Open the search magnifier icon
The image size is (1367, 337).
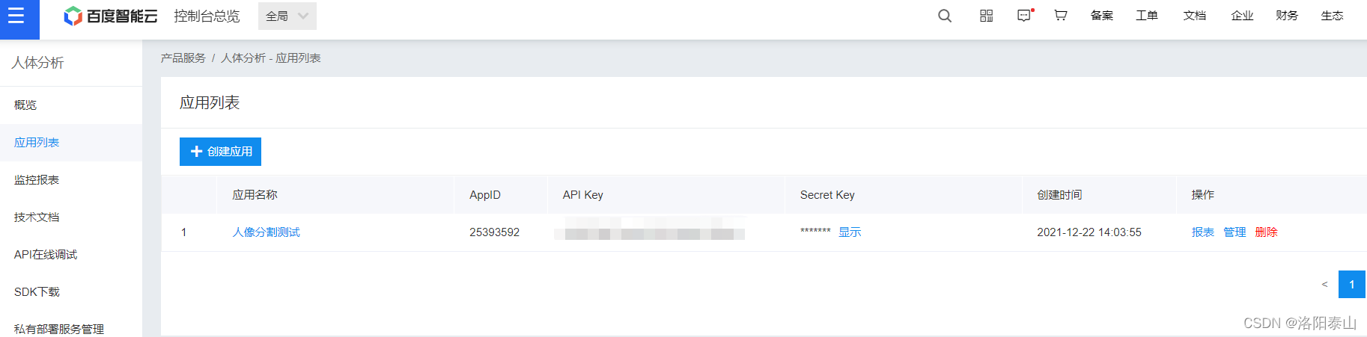click(x=945, y=16)
